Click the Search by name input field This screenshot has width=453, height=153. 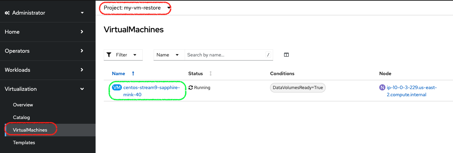(x=225, y=55)
